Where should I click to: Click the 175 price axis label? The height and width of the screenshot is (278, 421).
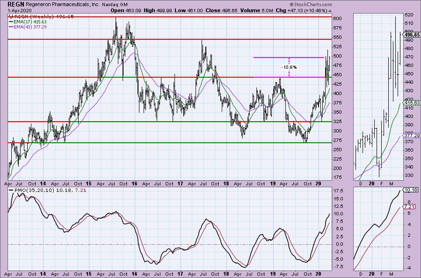click(x=338, y=177)
